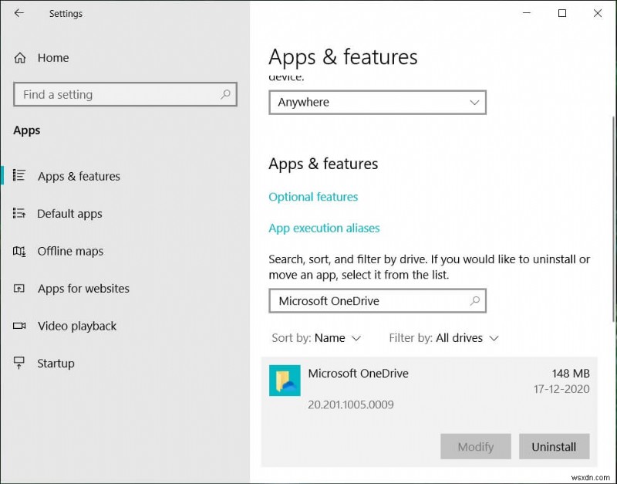This screenshot has width=617, height=484.
Task: Select the Apps & features sidebar icon
Action: 20,176
